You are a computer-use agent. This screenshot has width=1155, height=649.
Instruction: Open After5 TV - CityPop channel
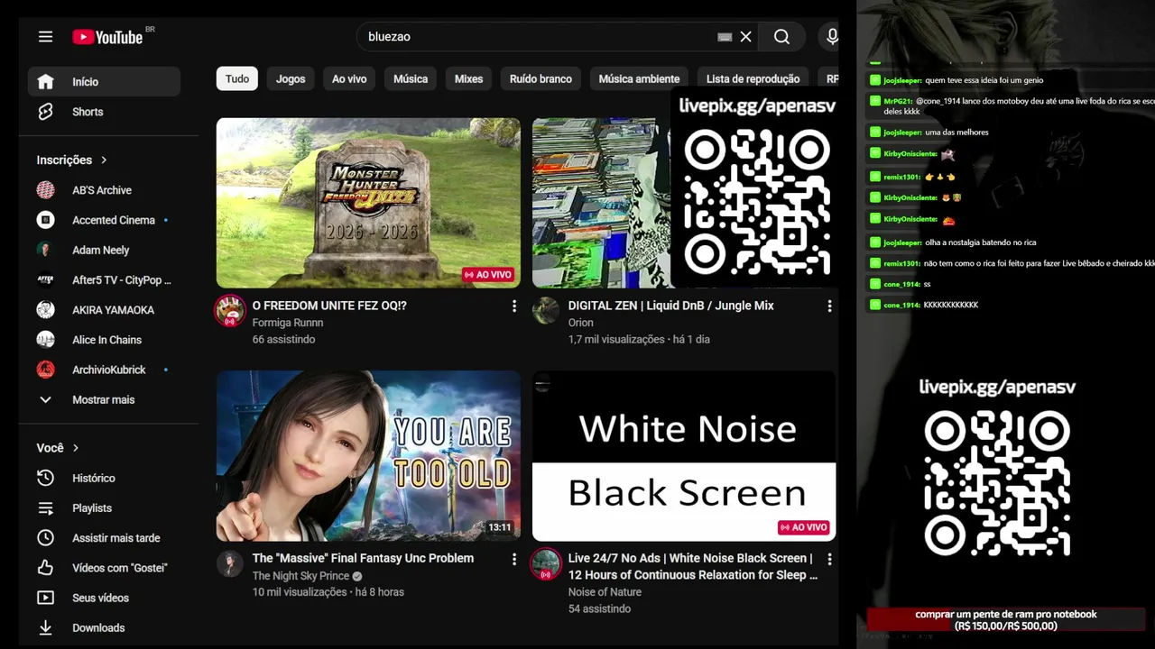coord(104,280)
